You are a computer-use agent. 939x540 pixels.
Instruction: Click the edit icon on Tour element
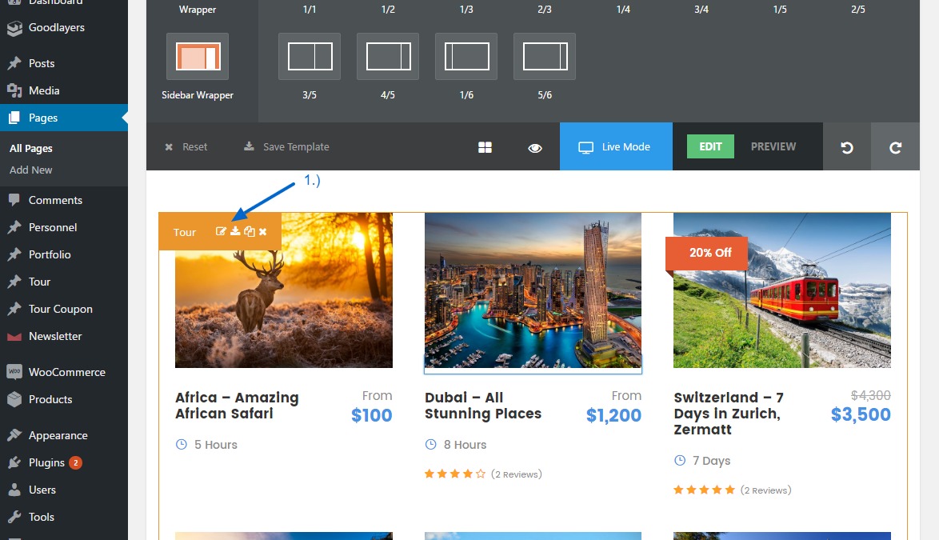[x=222, y=232]
